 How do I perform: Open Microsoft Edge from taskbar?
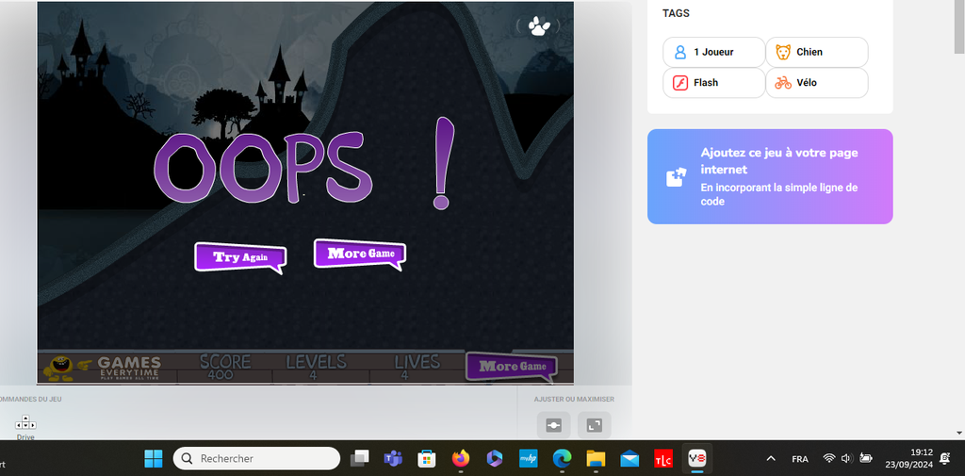[562, 458]
